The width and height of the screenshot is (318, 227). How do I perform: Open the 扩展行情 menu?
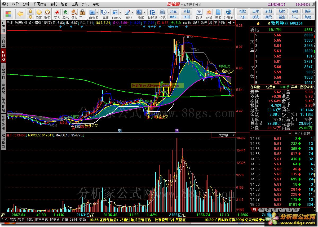(40, 4)
